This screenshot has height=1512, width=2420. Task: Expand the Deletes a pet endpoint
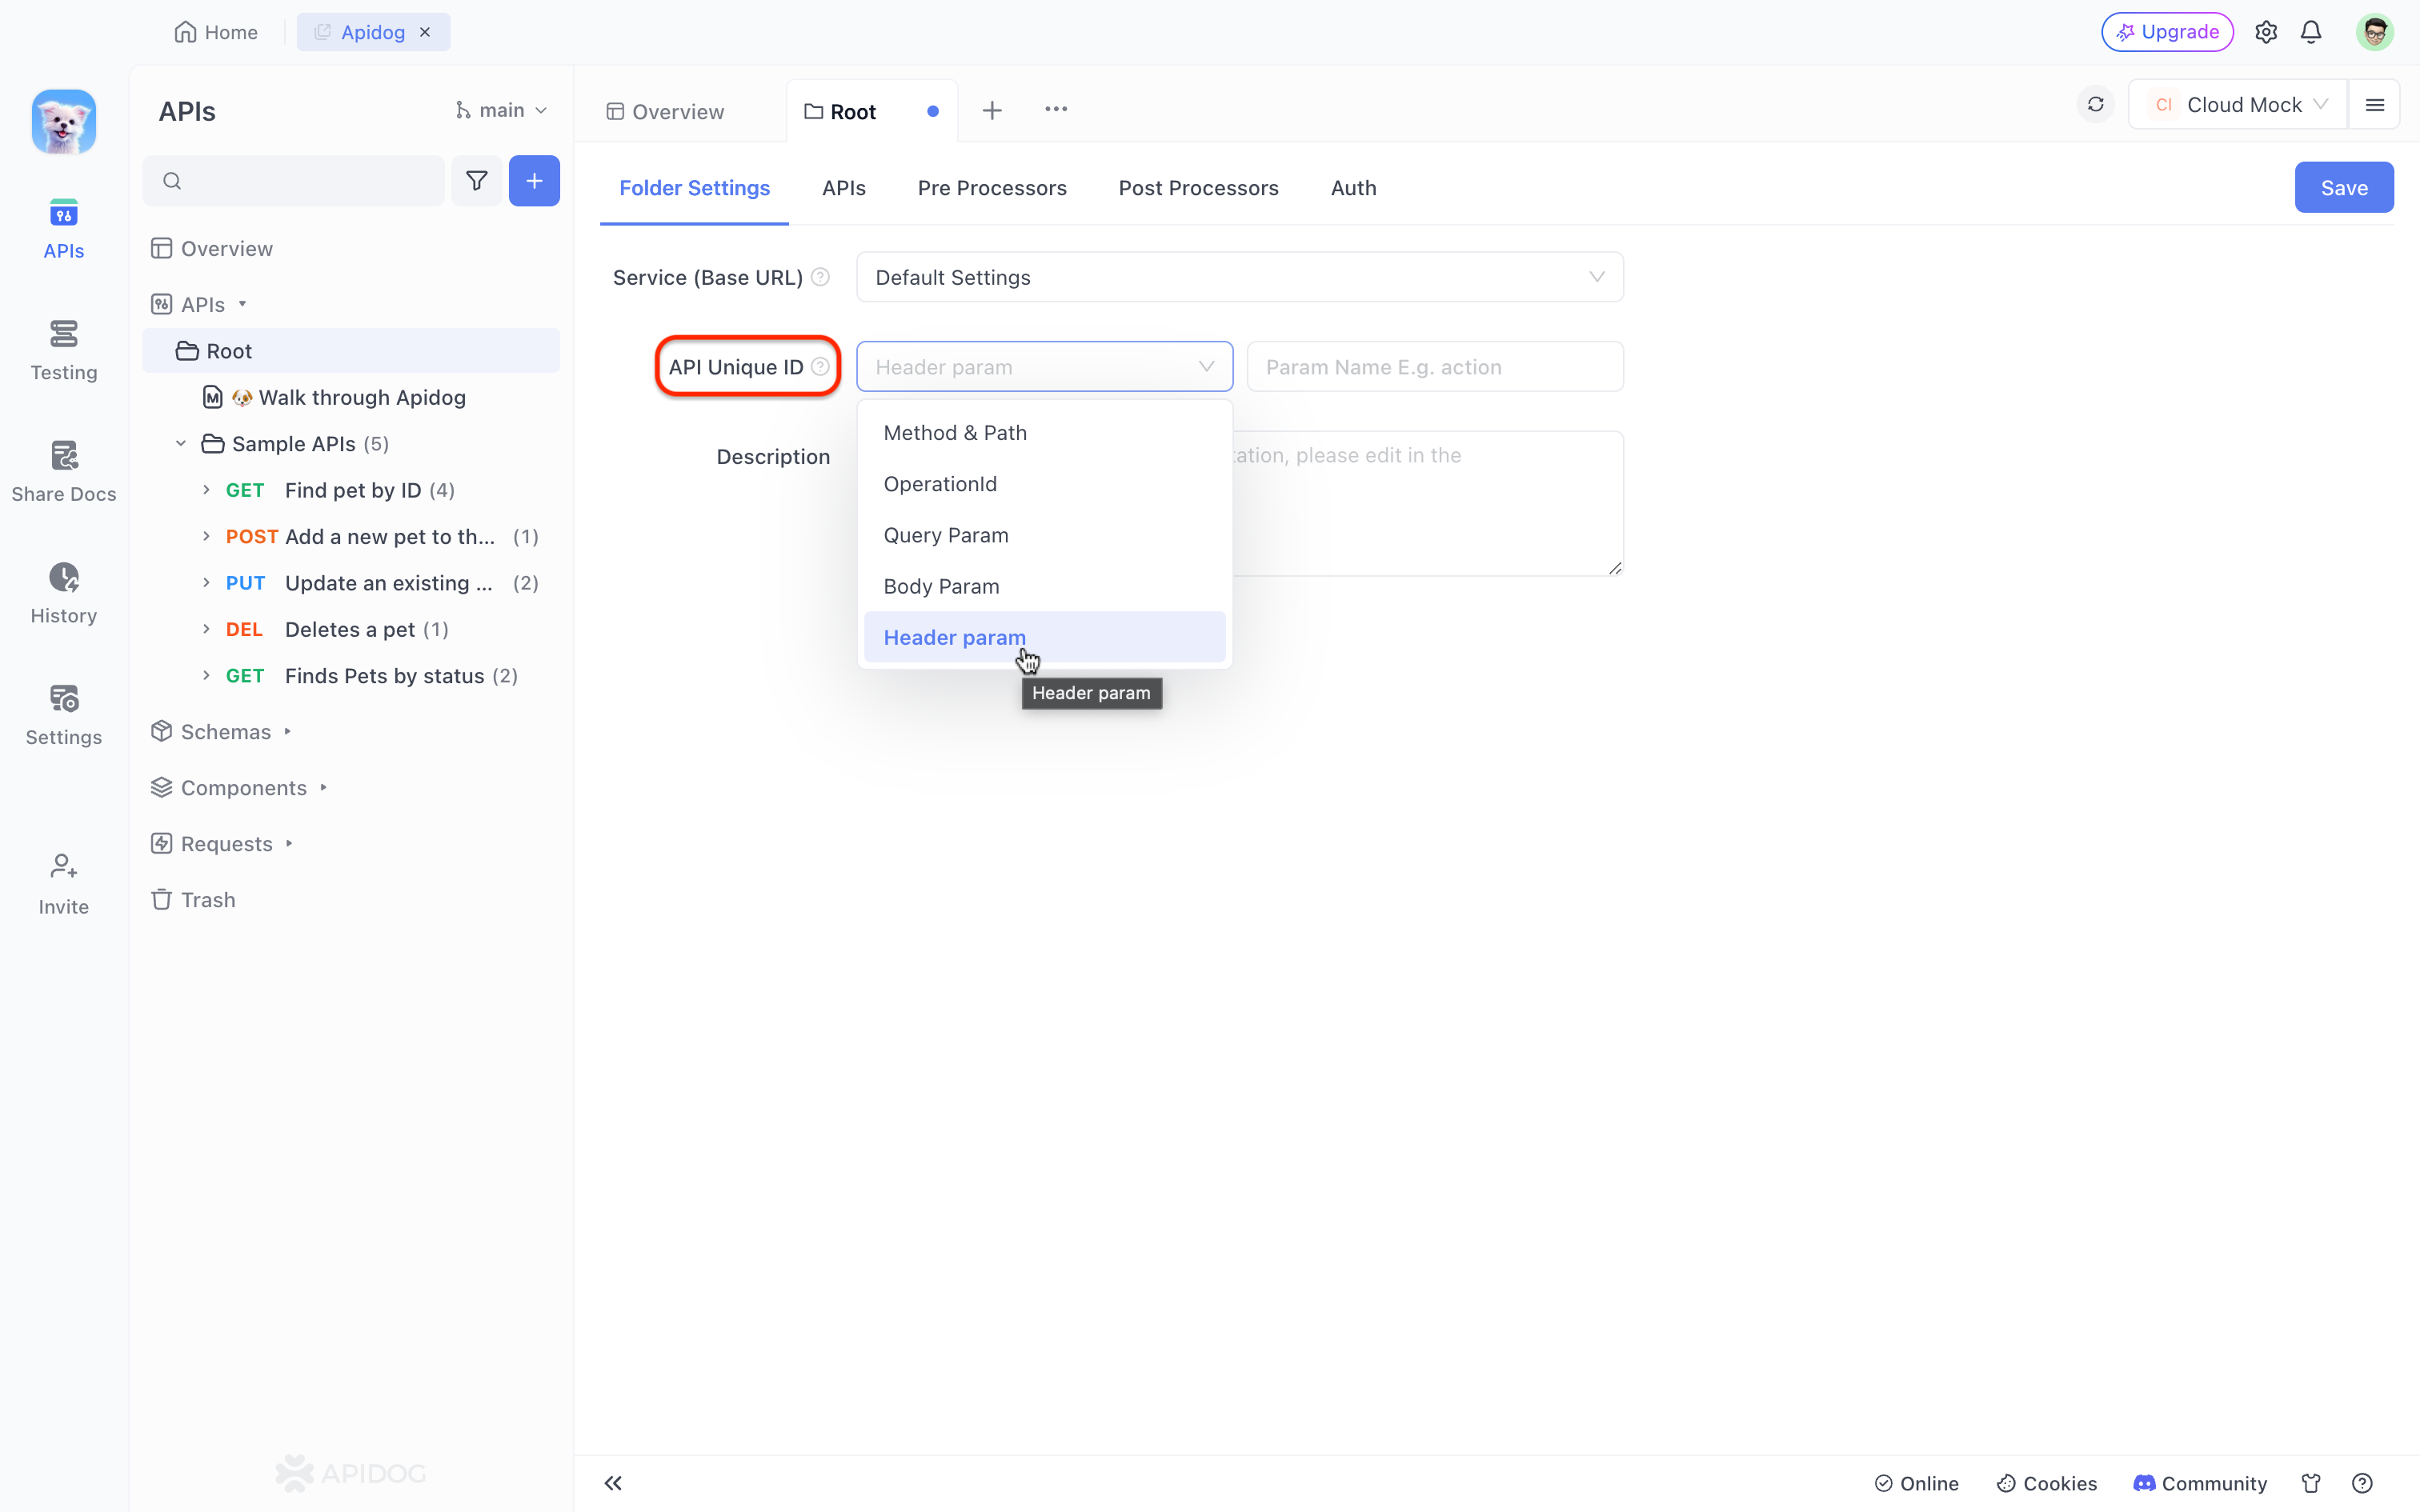point(206,629)
